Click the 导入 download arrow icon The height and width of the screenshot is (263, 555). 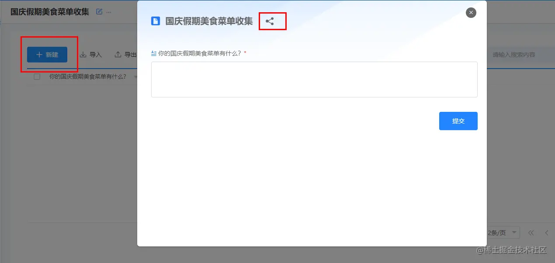(x=83, y=55)
